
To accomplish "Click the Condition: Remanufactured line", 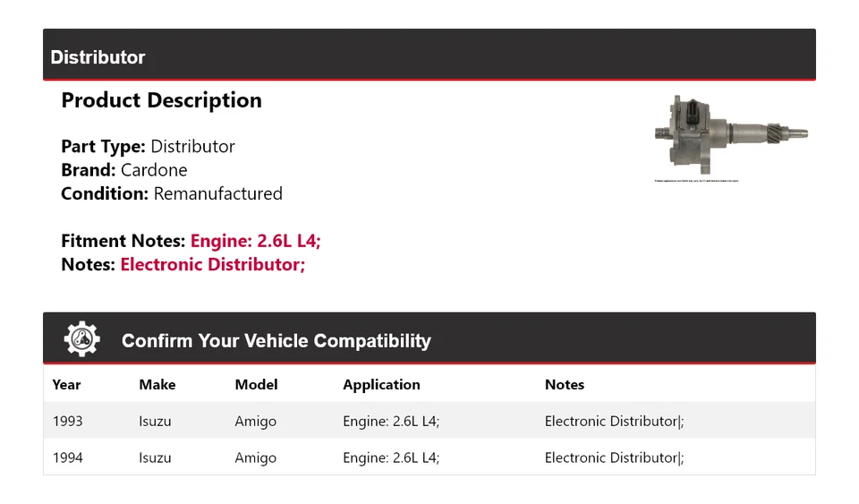I will [172, 194].
